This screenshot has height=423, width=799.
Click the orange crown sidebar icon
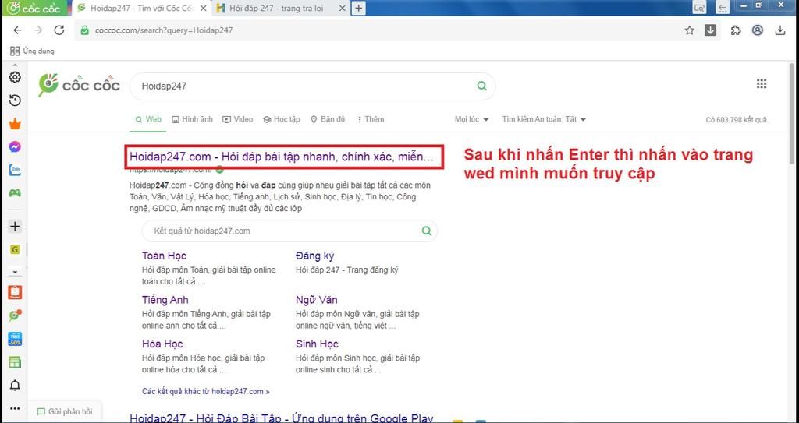pos(16,124)
